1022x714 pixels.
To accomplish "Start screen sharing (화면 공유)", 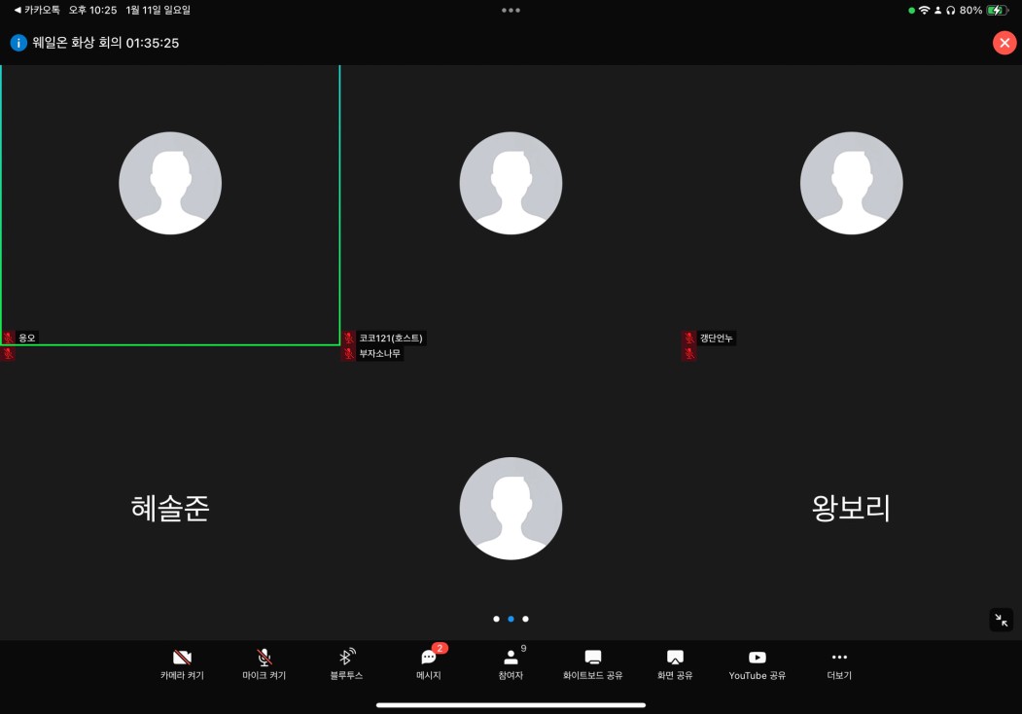I will pyautogui.click(x=675, y=663).
